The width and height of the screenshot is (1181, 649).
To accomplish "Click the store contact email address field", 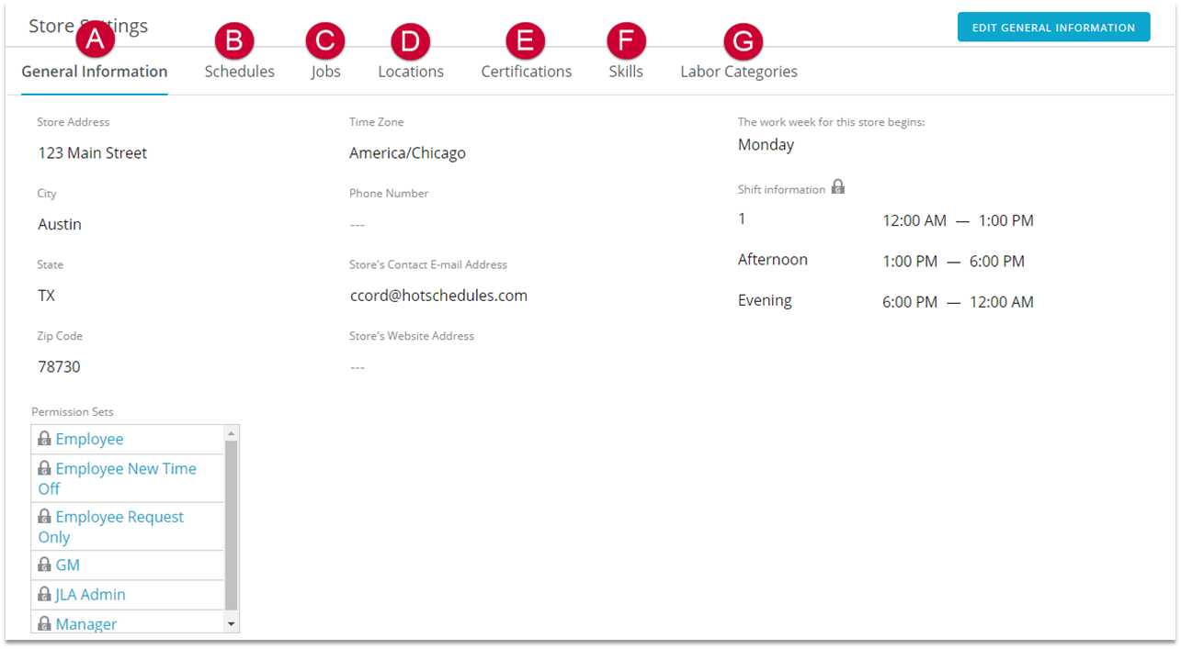I will pyautogui.click(x=438, y=296).
